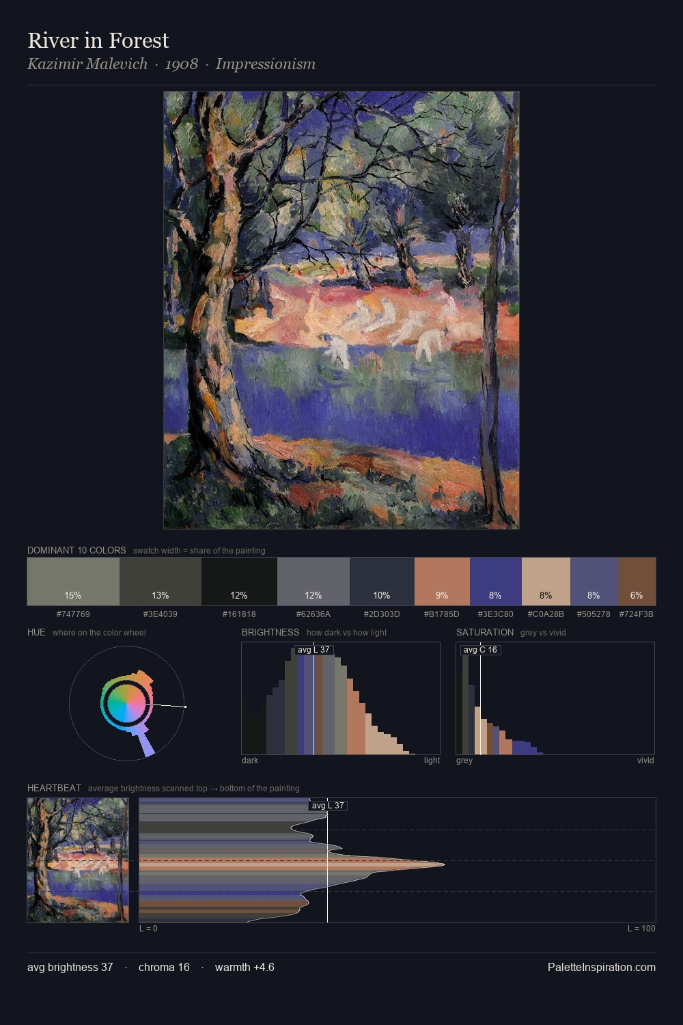Click the white dot marker on hue wheel
This screenshot has width=683, height=1025.
[x=185, y=707]
